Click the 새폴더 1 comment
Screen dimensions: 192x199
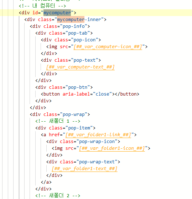pyautogui.click(x=58, y=121)
